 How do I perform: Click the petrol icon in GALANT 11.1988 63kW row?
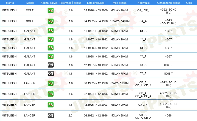[x=50, y=48]
